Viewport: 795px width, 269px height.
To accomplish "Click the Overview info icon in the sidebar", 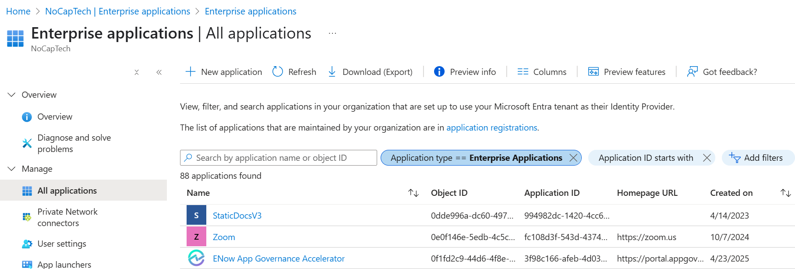I will pos(27,117).
